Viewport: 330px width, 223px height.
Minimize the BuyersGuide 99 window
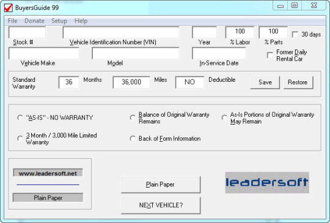pos(280,5)
